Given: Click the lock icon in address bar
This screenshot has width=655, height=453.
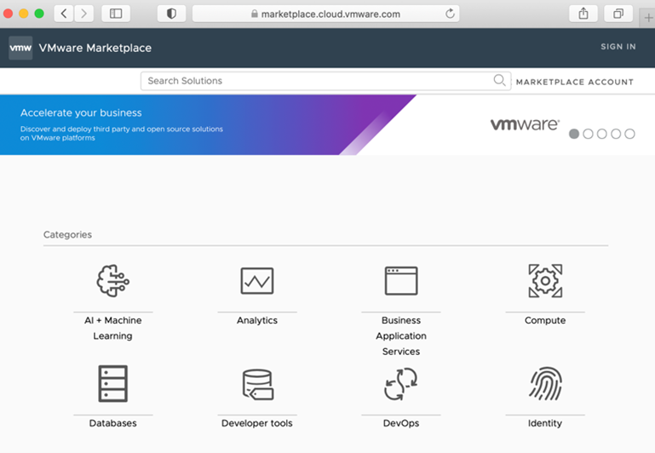Looking at the screenshot, I should 255,14.
